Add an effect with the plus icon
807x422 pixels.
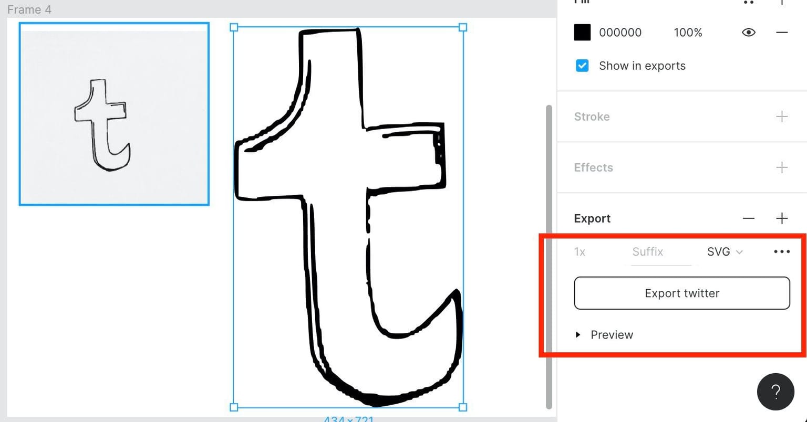coord(782,167)
